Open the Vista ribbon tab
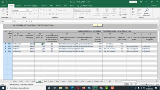 pyautogui.click(x=65, y=6)
